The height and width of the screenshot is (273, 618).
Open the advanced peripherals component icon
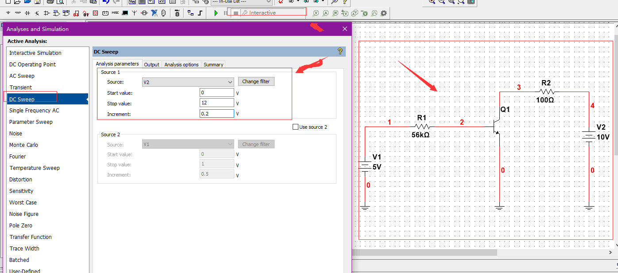(x=125, y=13)
